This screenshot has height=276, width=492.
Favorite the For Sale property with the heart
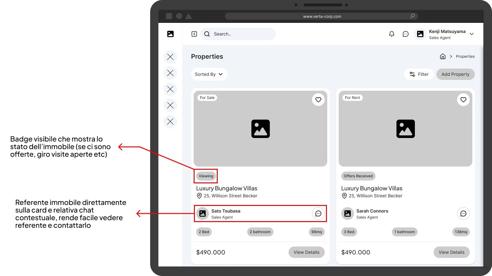[318, 100]
